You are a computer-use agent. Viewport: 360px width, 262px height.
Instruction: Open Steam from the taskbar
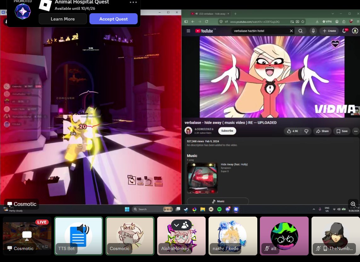tap(186, 209)
